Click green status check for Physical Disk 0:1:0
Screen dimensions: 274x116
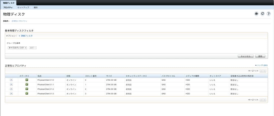(27, 80)
